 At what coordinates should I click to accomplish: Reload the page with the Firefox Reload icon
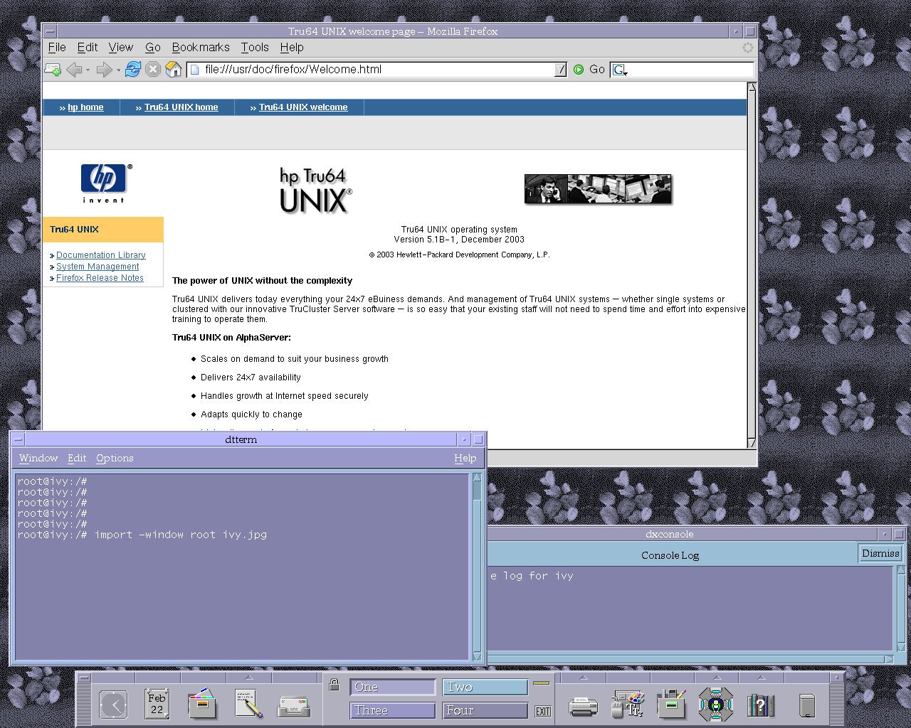132,69
